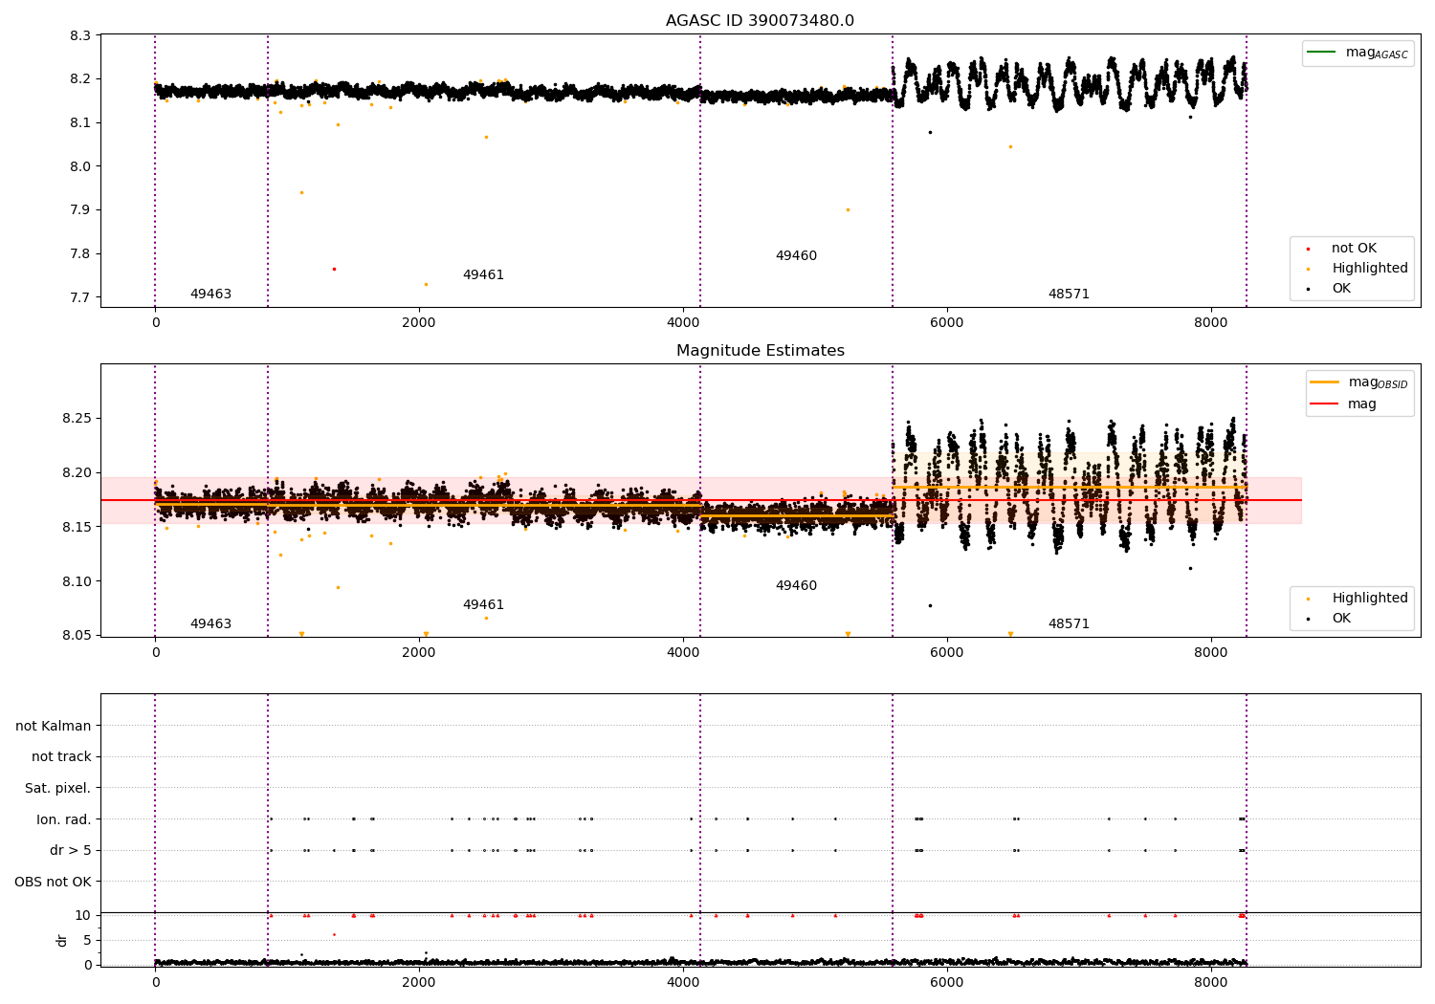Click the 'not Kalman' row label

(x=54, y=726)
